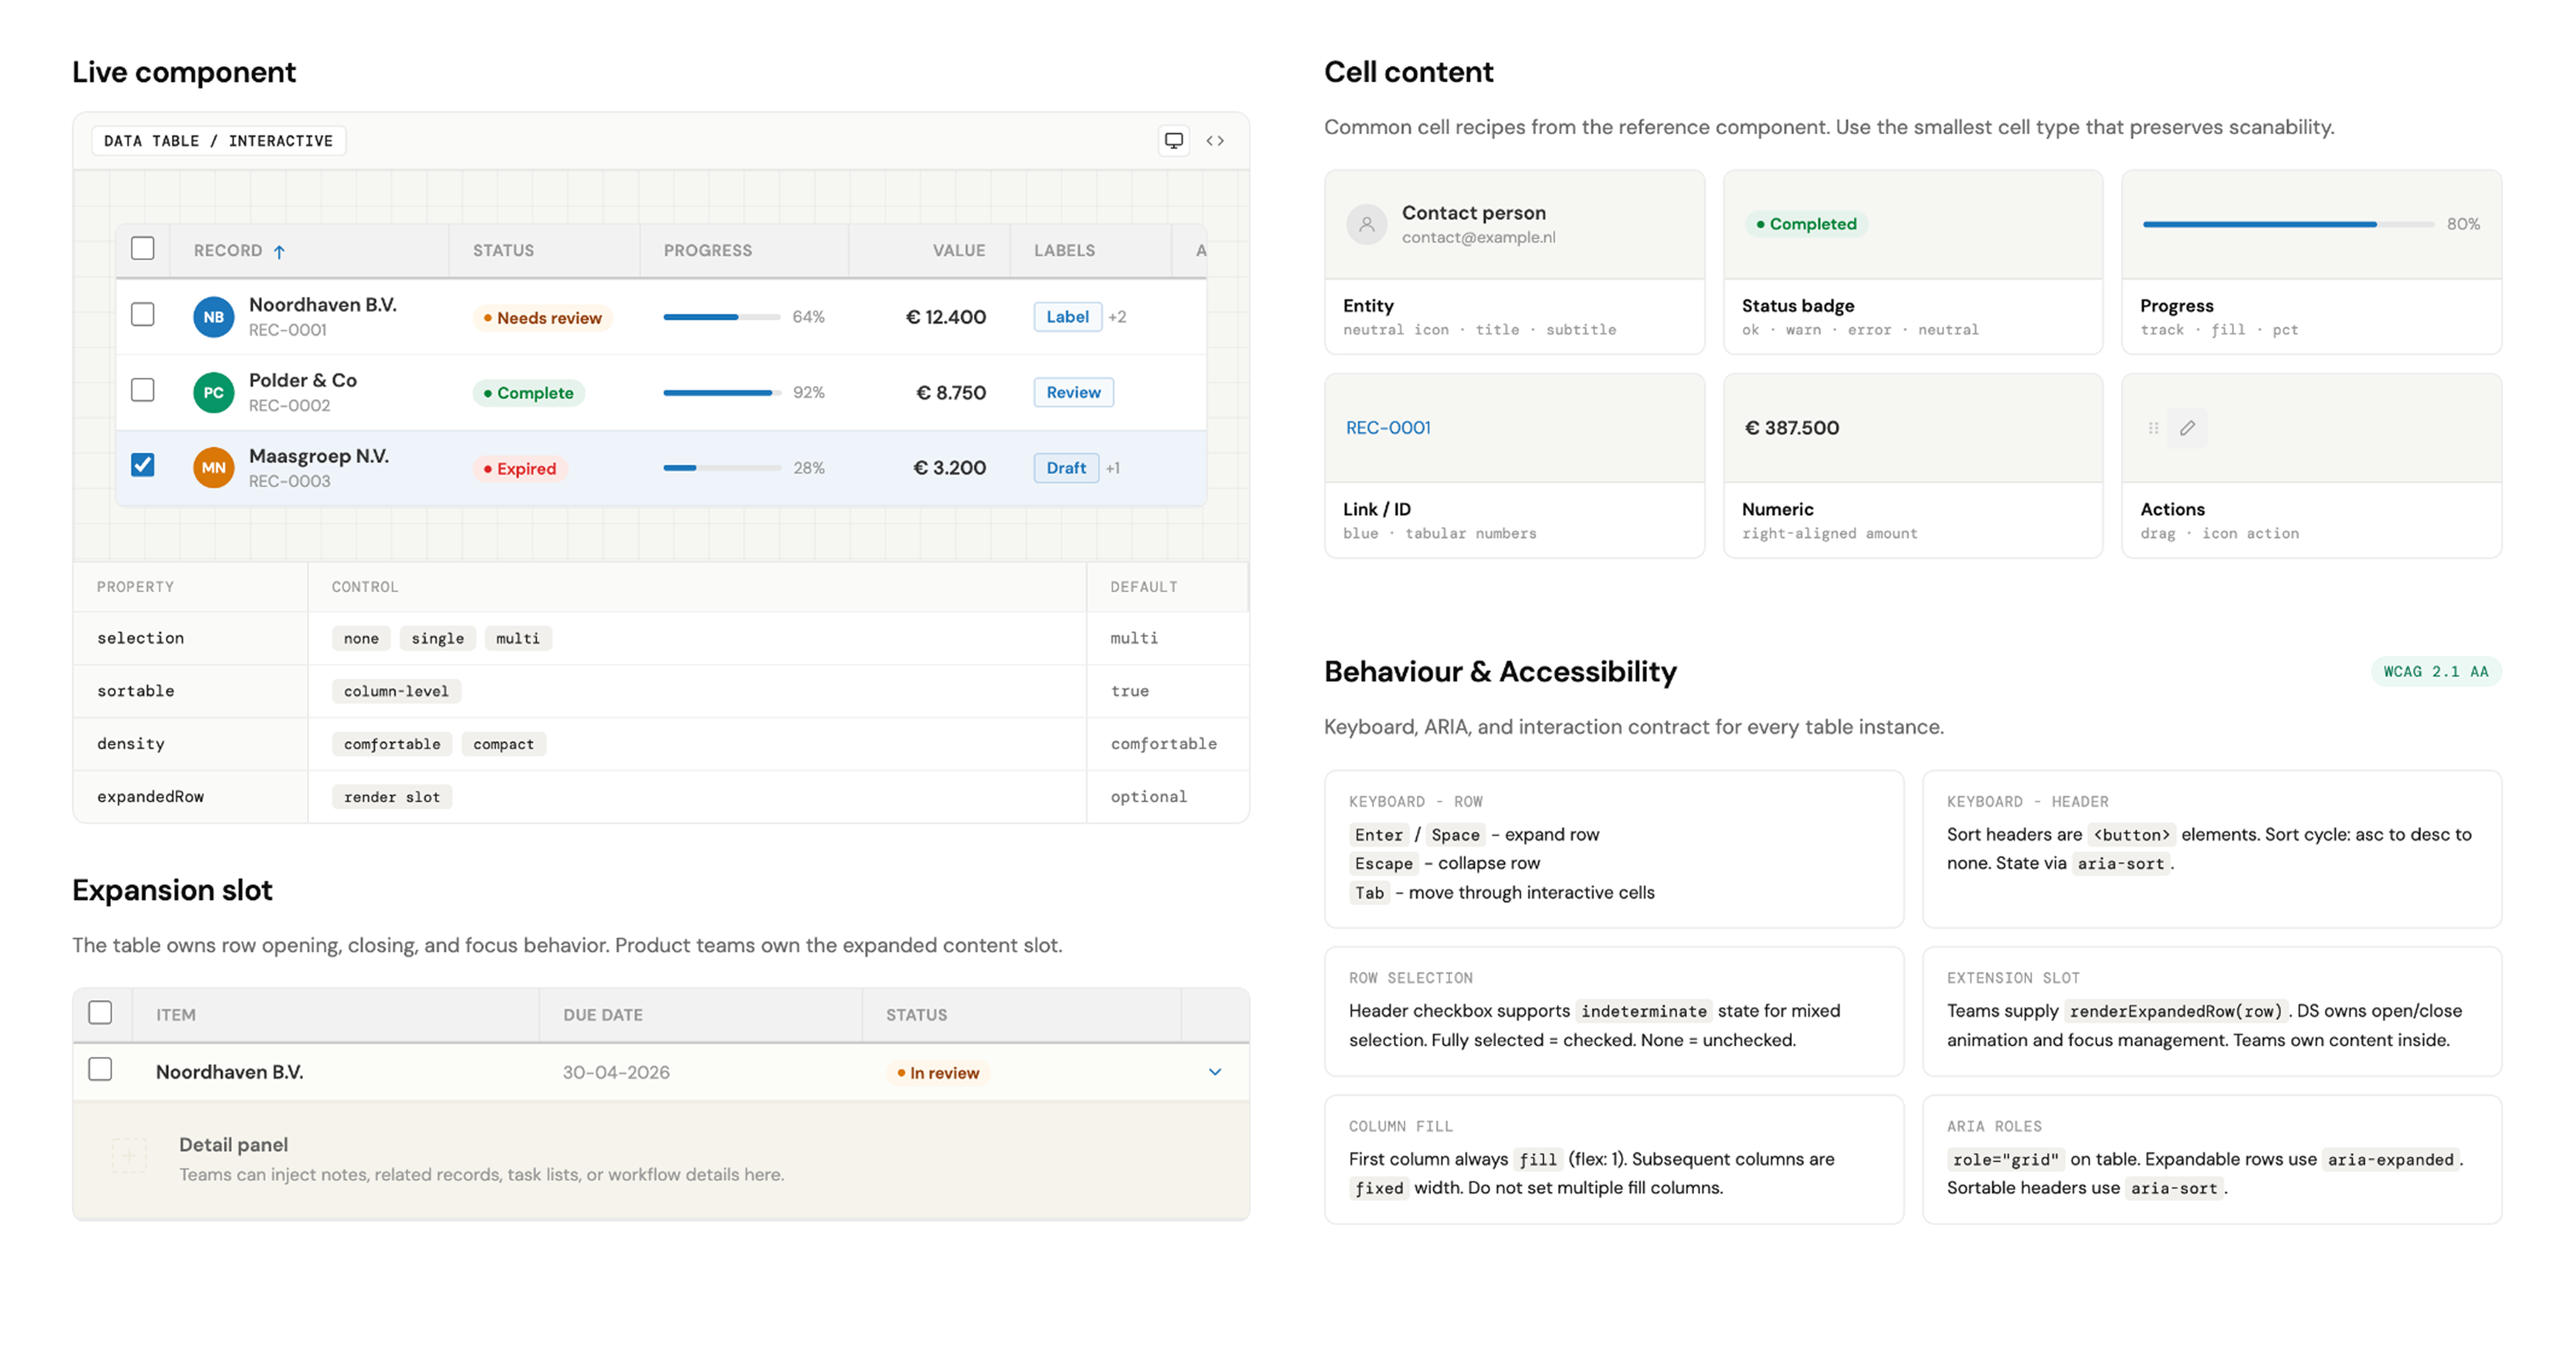The image size is (2576, 1356).
Task: Open the REC-0001 link
Action: (1388, 428)
